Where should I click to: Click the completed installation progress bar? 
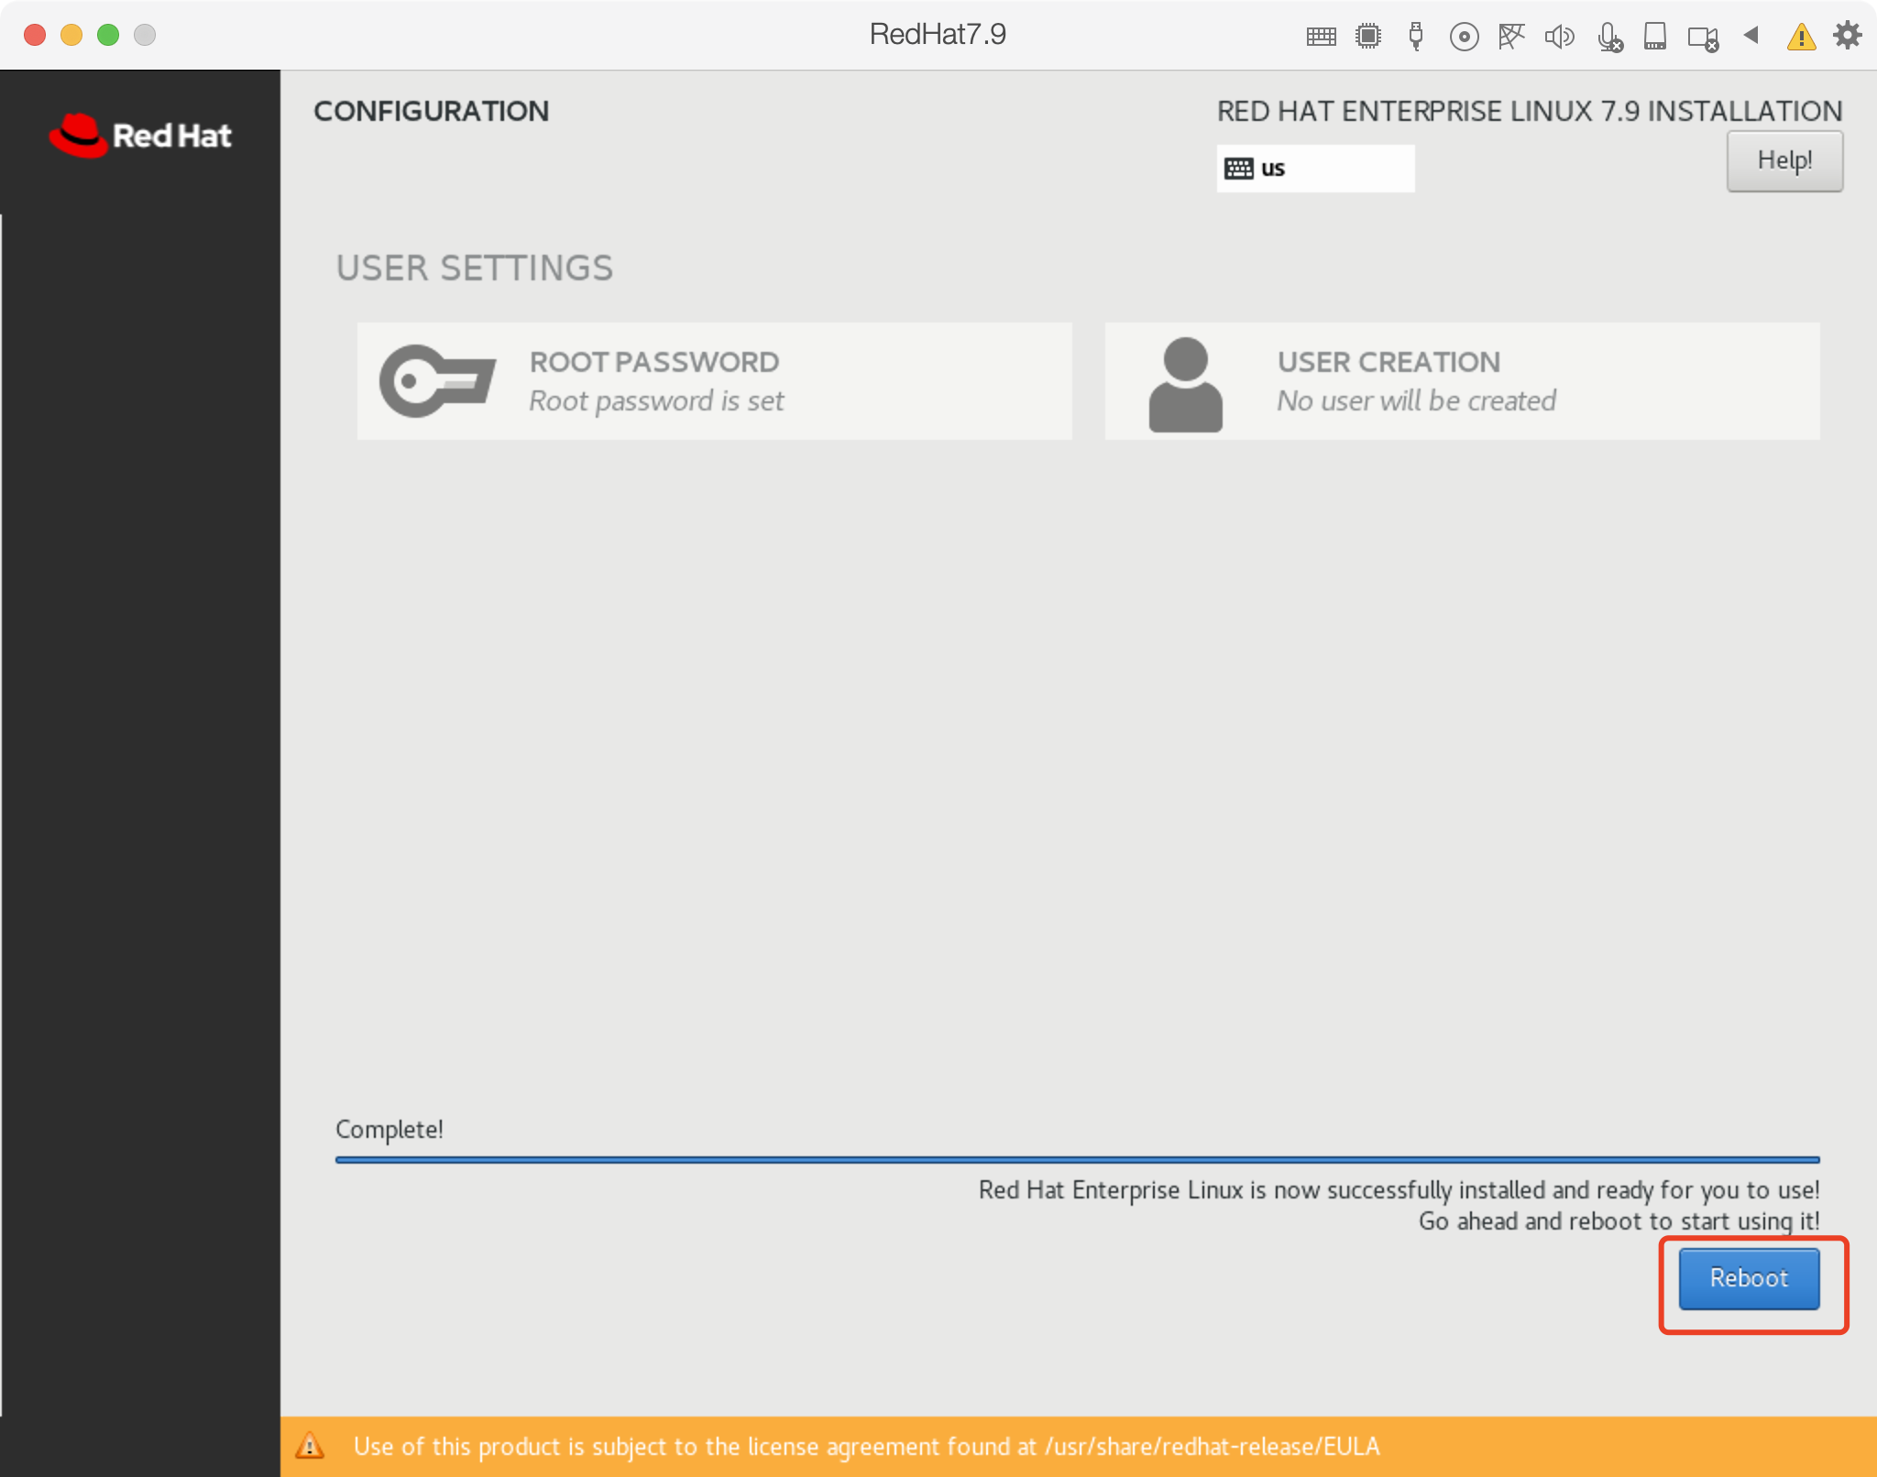click(1077, 1160)
